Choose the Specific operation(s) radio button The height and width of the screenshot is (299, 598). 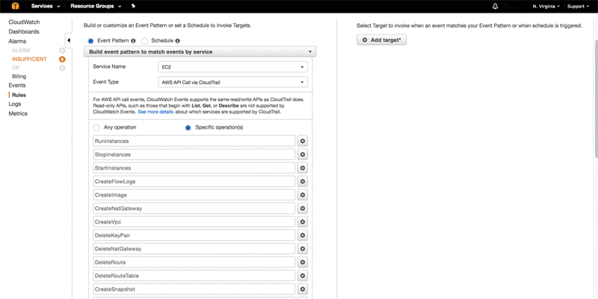click(x=188, y=128)
